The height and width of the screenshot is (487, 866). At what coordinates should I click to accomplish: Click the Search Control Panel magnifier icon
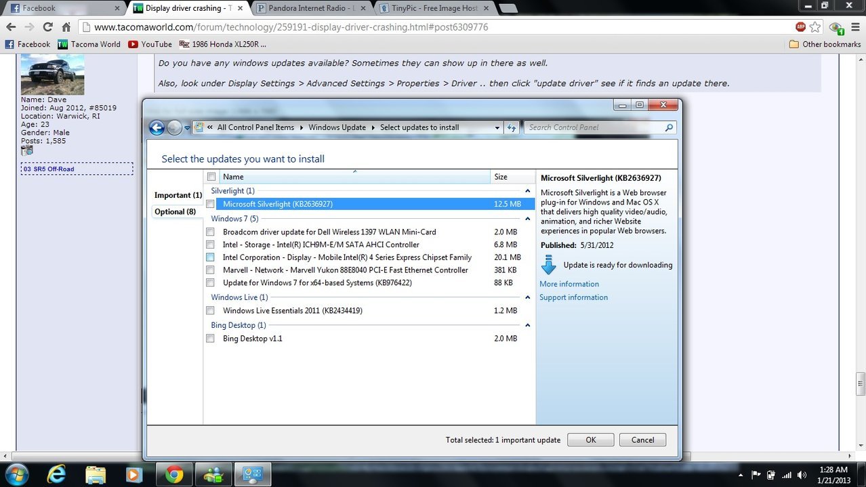[x=669, y=127]
